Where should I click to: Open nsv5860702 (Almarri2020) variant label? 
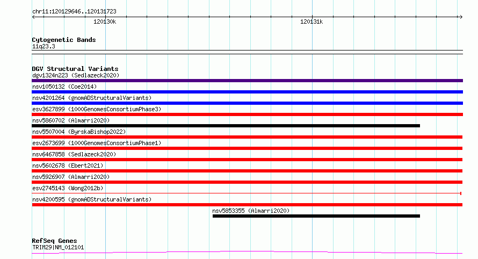pyautogui.click(x=71, y=120)
